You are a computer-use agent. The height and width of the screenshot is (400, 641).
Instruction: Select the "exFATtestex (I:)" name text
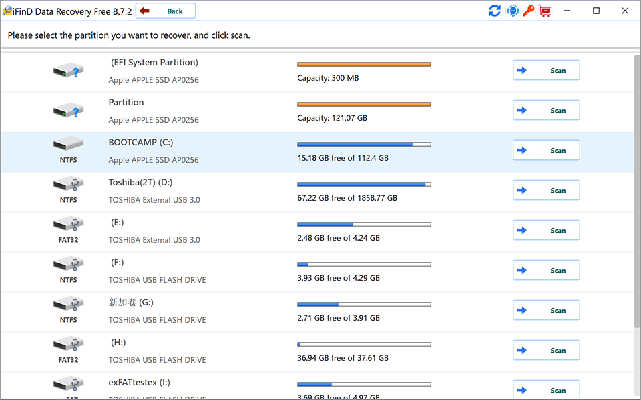(139, 383)
